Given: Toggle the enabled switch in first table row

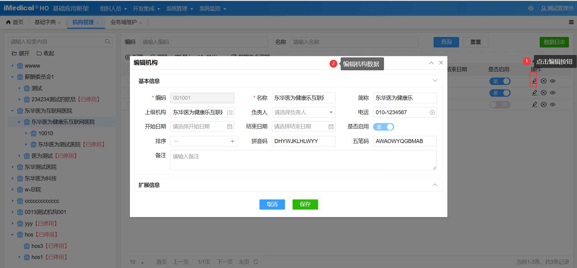Looking at the screenshot, I should pyautogui.click(x=500, y=81).
